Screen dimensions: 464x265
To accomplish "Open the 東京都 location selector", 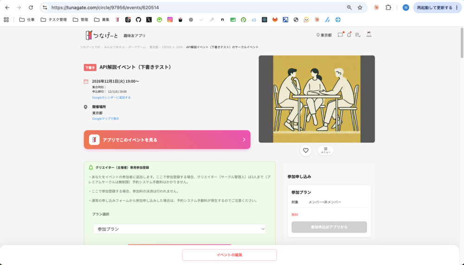I will tap(324, 35).
